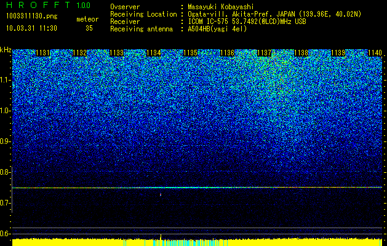Click the 1134 time marker
The image size is (387, 246).
point(154,53)
